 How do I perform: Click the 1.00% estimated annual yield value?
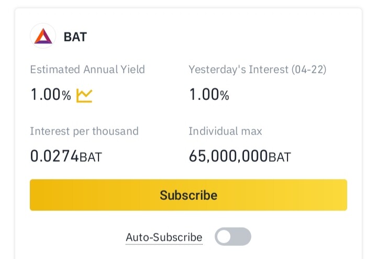click(50, 95)
